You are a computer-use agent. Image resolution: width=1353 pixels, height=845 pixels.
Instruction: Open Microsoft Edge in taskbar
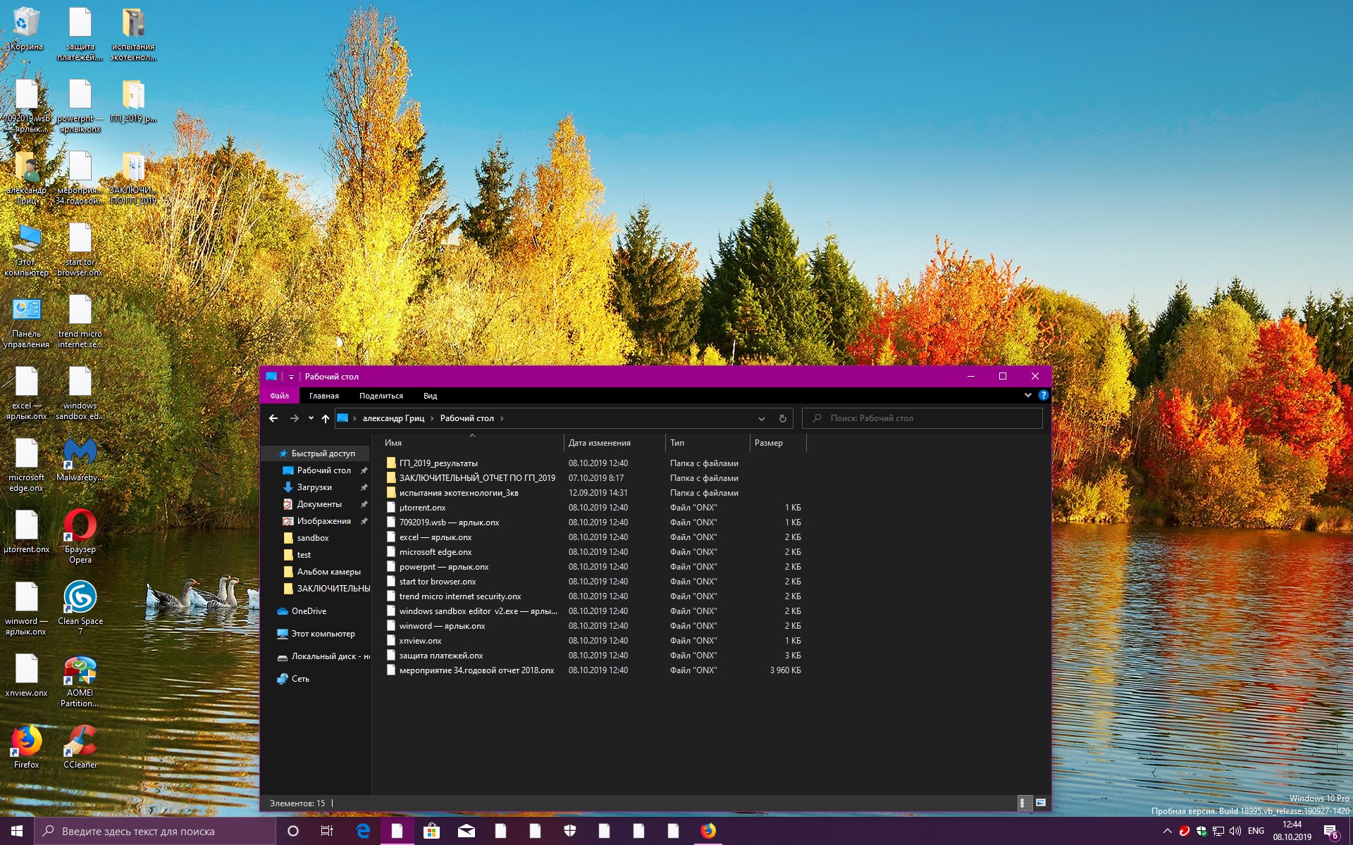click(363, 831)
